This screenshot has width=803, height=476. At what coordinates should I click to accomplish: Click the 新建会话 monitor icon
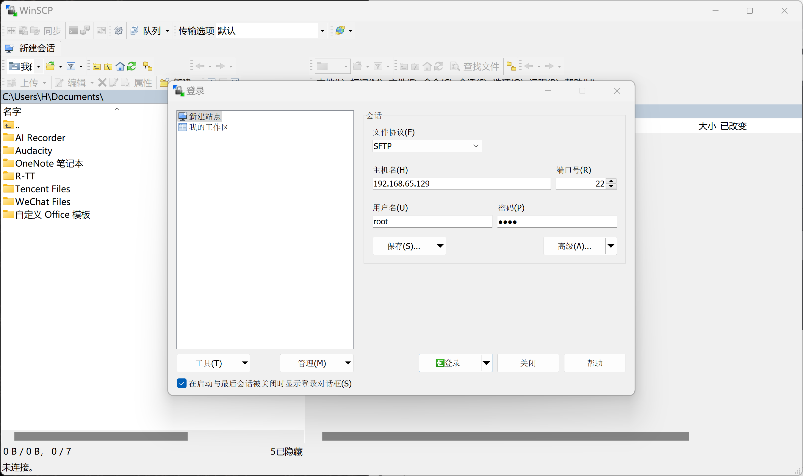[9, 48]
